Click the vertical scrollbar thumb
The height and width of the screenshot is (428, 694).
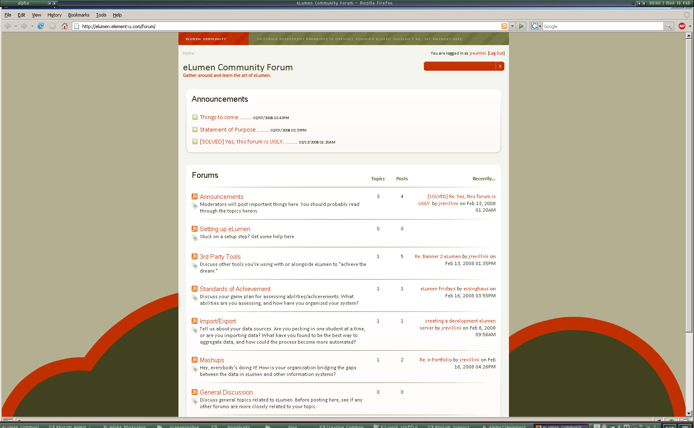[x=689, y=185]
